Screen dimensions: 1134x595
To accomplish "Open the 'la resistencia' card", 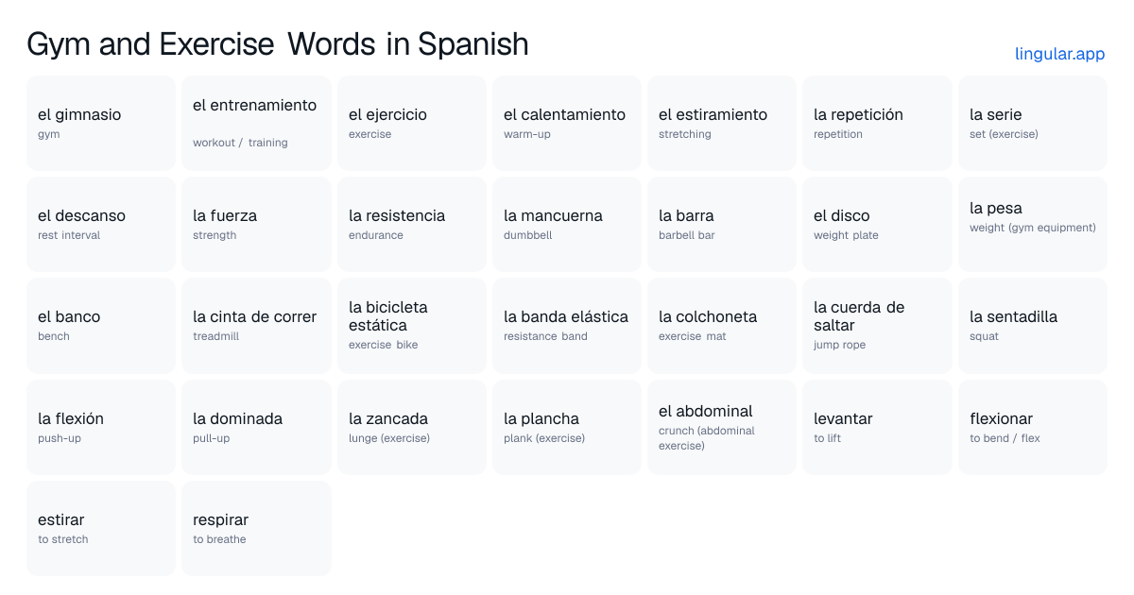I will click(412, 225).
